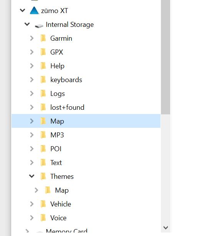The height and width of the screenshot is (236, 207).
Task: Expand the Logs folder chevron
Action: pyautogui.click(x=31, y=94)
